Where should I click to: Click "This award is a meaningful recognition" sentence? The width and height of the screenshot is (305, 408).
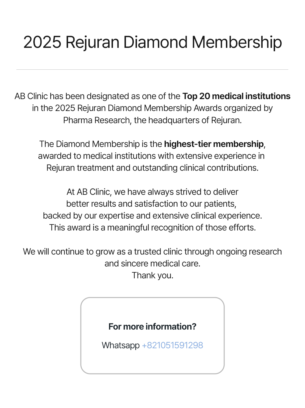click(x=152, y=228)
